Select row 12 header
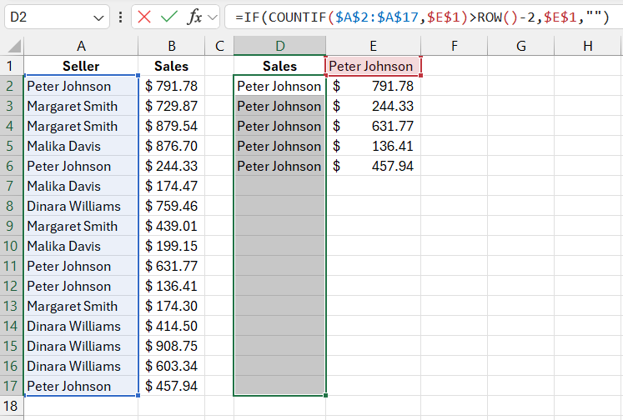 coord(12,286)
